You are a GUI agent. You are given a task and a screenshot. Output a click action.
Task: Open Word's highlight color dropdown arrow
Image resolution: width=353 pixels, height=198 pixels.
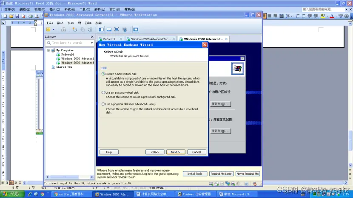click(x=327, y=16)
